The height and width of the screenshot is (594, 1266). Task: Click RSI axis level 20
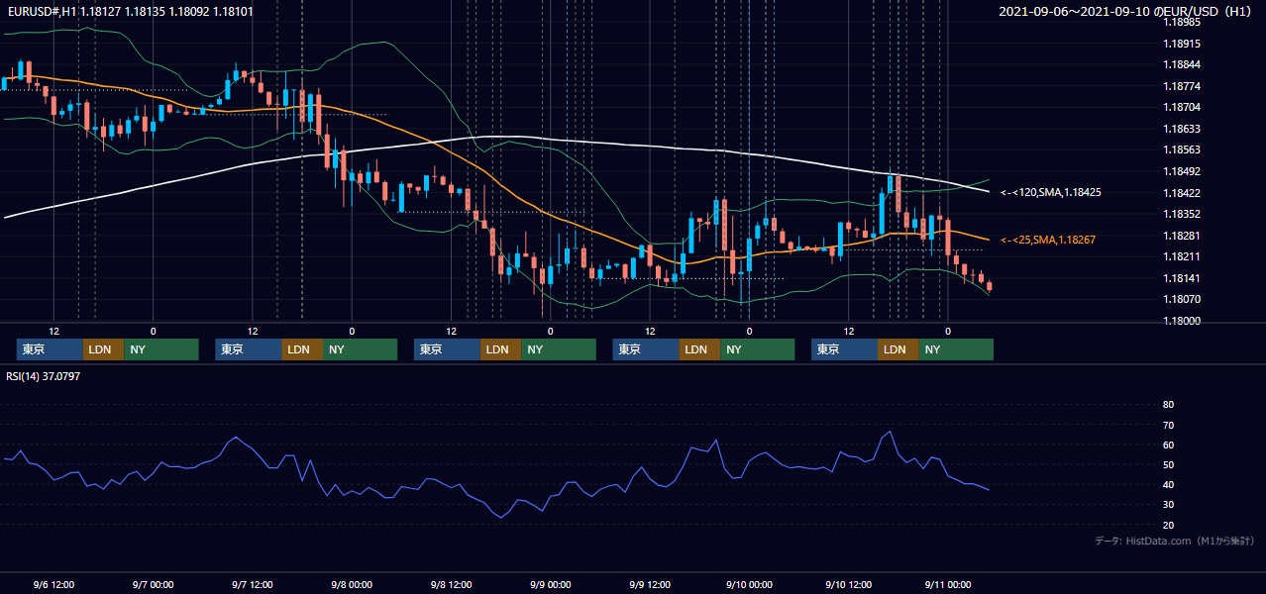coord(1168,525)
